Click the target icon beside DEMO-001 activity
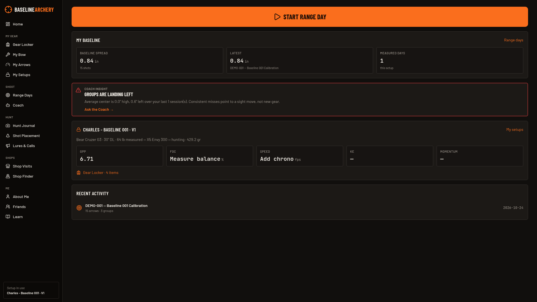The width and height of the screenshot is (537, 302). (x=79, y=208)
